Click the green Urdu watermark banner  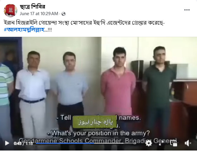tap(95, 122)
